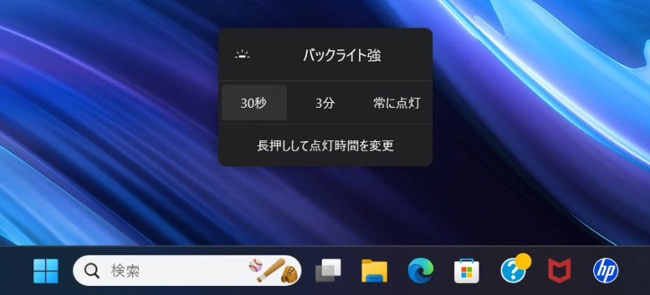Image resolution: width=650 pixels, height=295 pixels.
Task: Click the バックライト強 title text
Action: pyautogui.click(x=342, y=55)
